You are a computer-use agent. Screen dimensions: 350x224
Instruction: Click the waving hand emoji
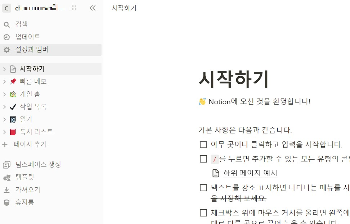click(x=202, y=102)
